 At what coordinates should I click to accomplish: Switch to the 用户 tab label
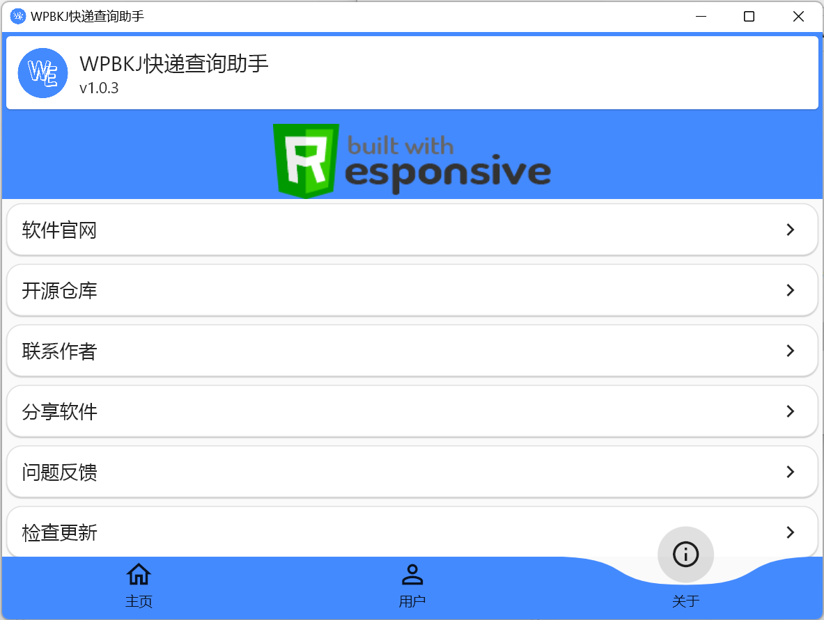pyautogui.click(x=412, y=601)
